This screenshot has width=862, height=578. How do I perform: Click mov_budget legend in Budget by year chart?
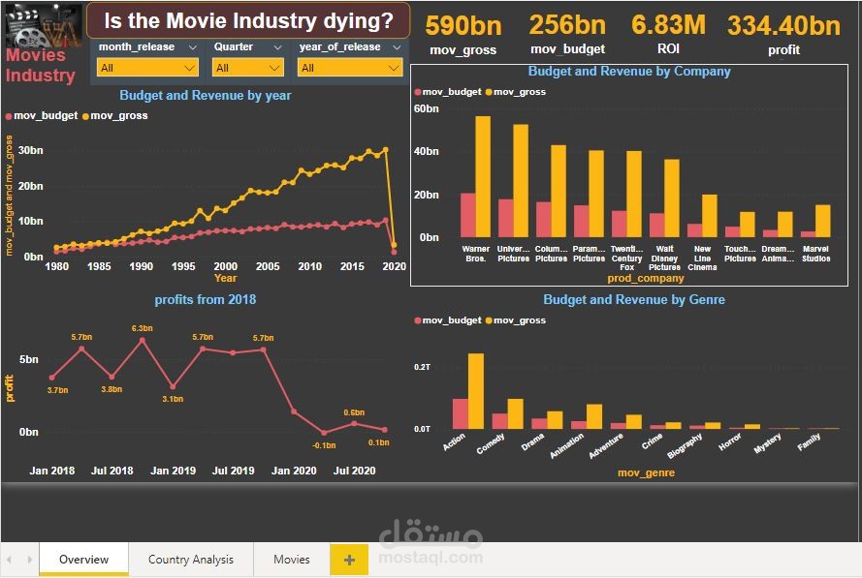(x=42, y=116)
